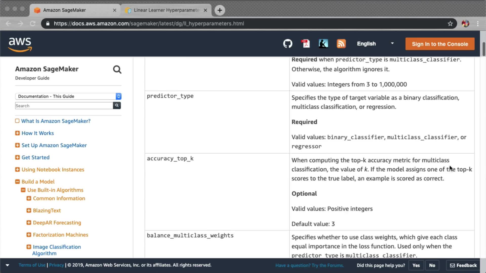Screen dimensions: 486x273
Task: Collapse Use Built-in Algorithms section
Action: [23, 190]
